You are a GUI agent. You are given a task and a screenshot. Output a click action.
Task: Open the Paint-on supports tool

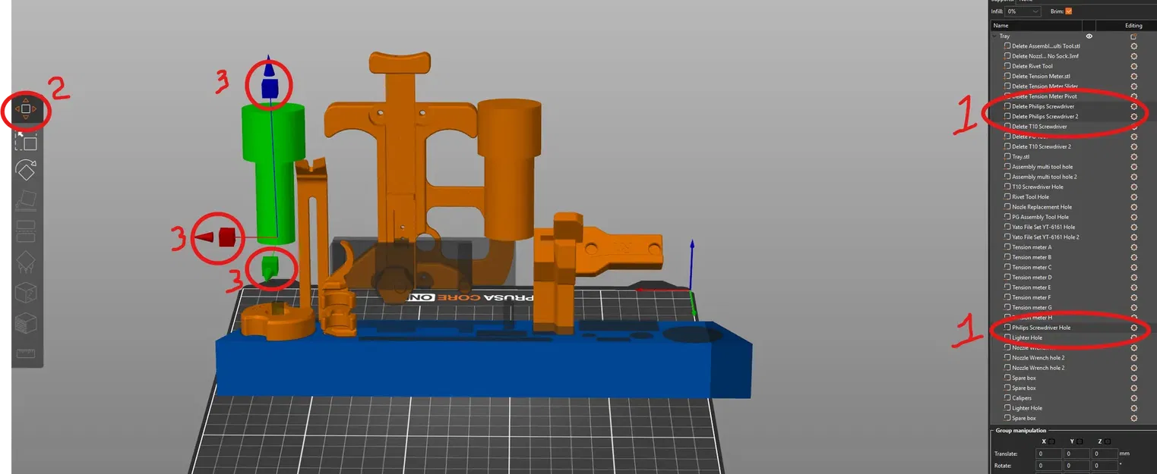(26, 262)
